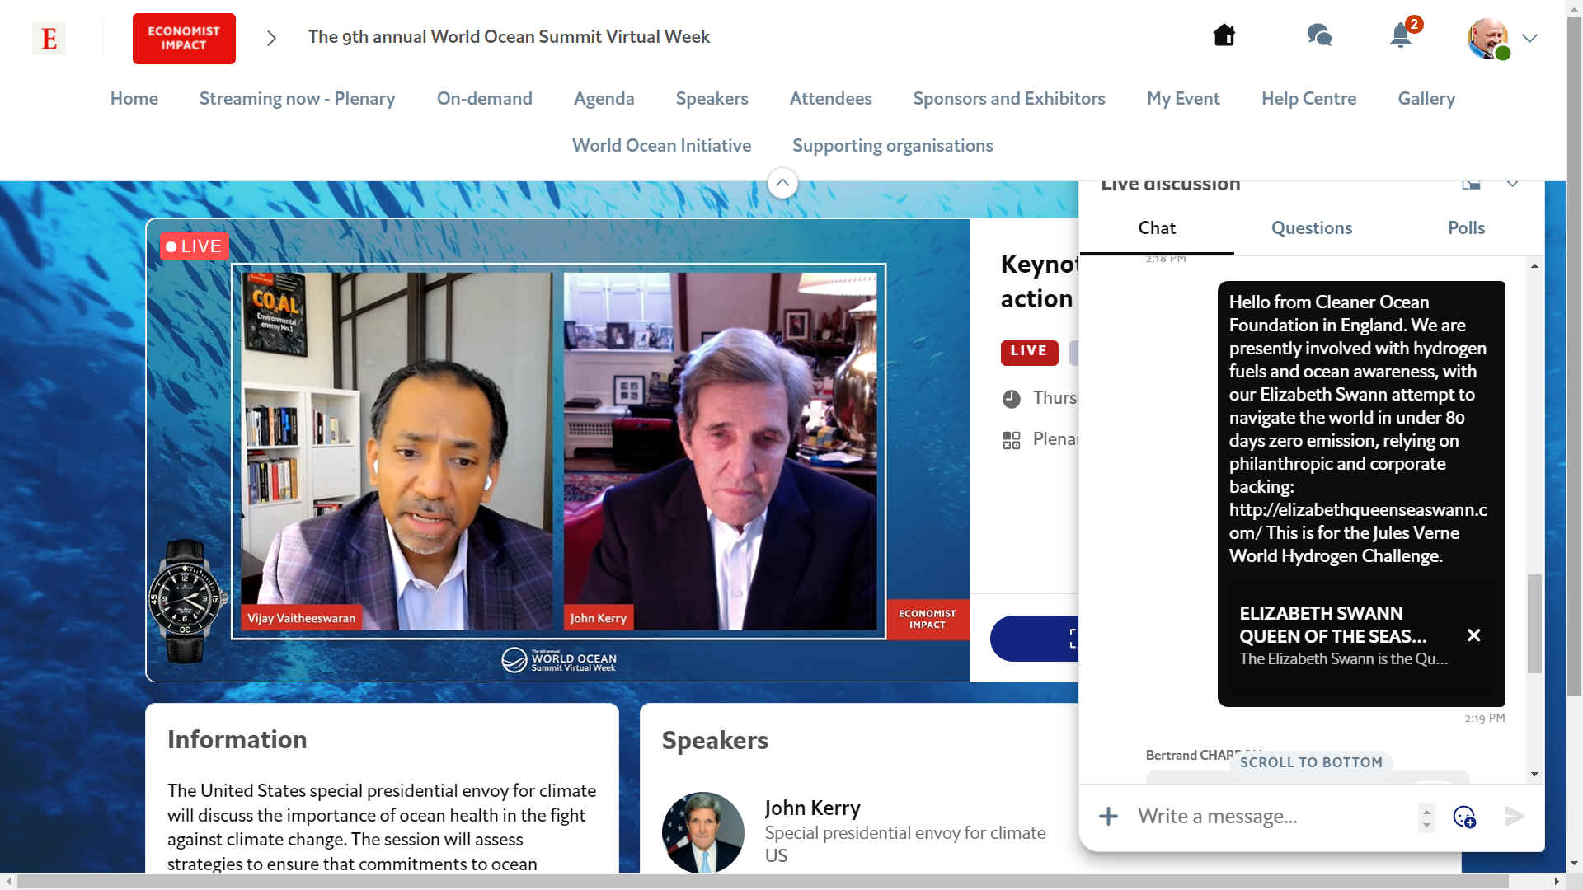Click message box scroll down arrow
Viewport: 1583px width, 890px height.
pyautogui.click(x=1426, y=825)
